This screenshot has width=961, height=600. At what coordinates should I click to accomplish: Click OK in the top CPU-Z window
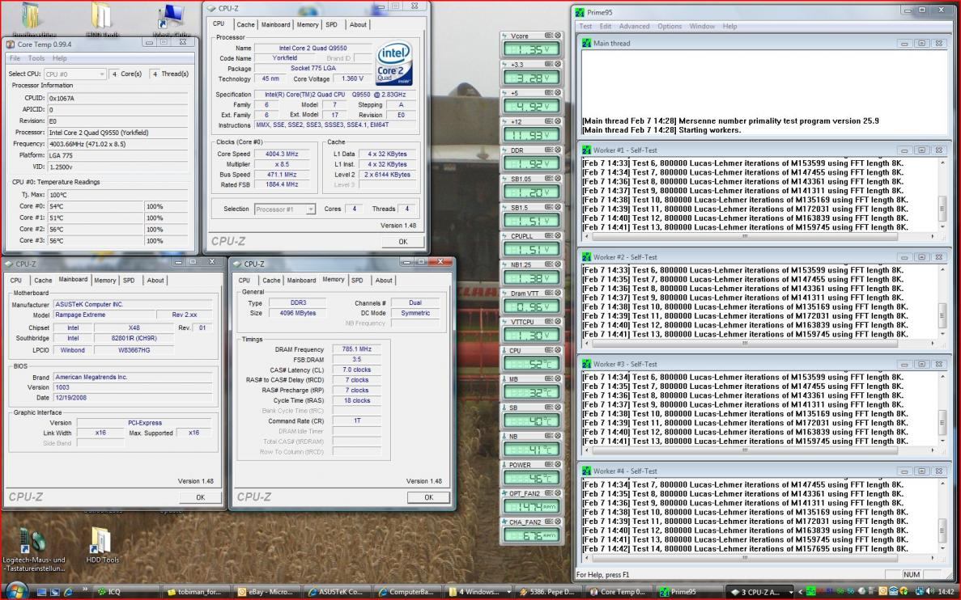402,241
